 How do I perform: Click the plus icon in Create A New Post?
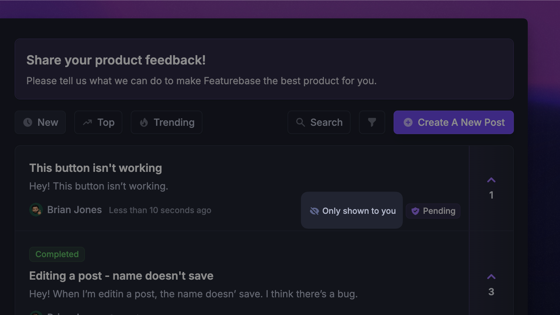click(408, 122)
